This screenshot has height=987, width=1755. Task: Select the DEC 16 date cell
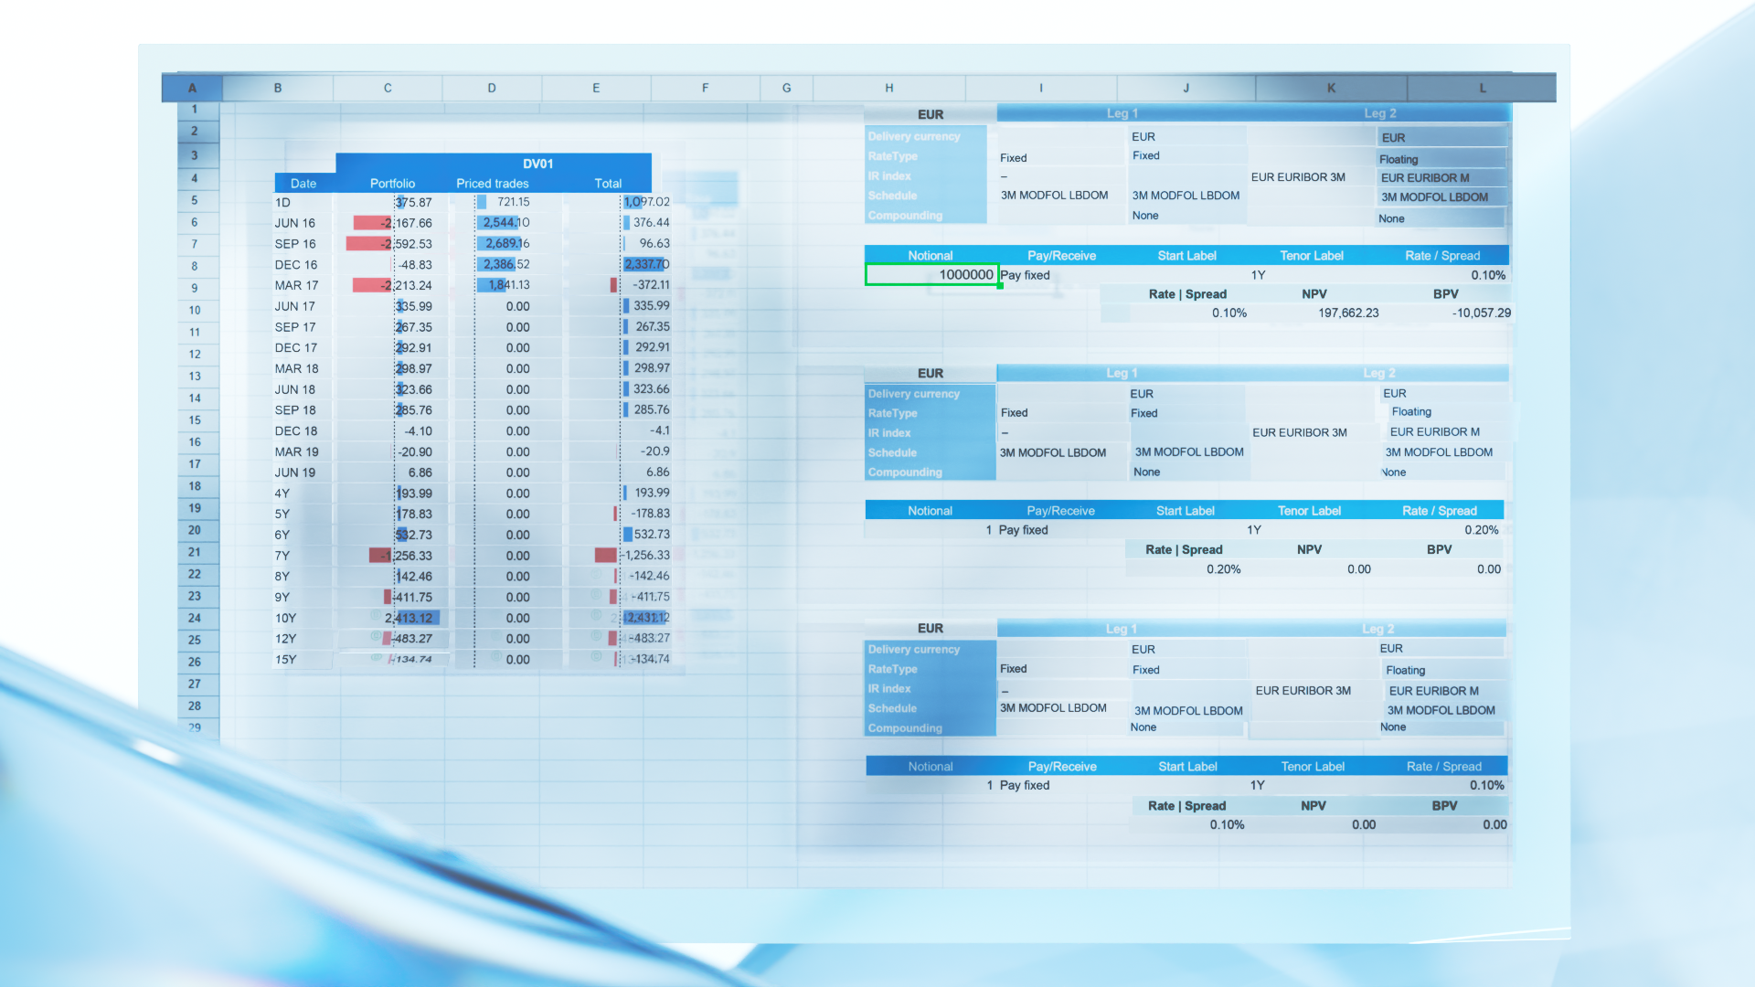click(296, 265)
